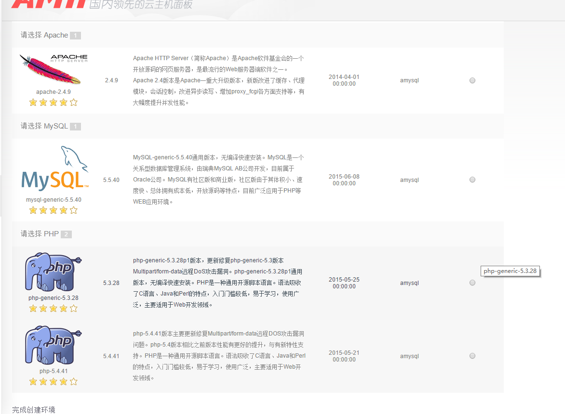Click the 完成创建环境 heading
565x414 pixels.
point(34,410)
